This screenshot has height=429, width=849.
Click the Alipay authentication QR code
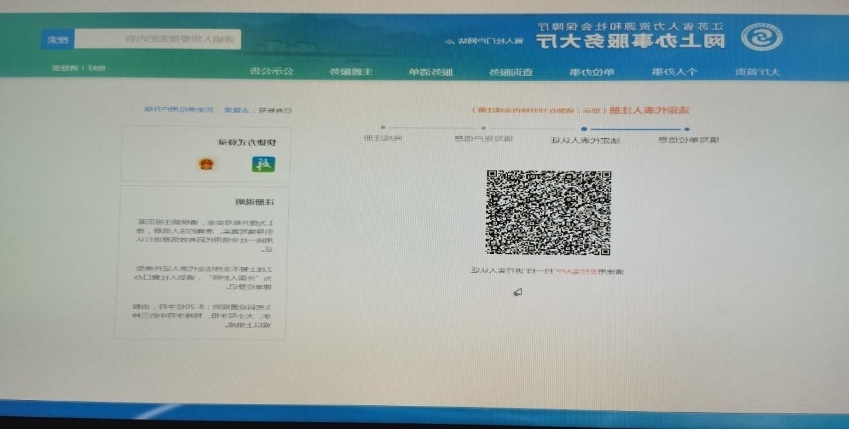548,213
